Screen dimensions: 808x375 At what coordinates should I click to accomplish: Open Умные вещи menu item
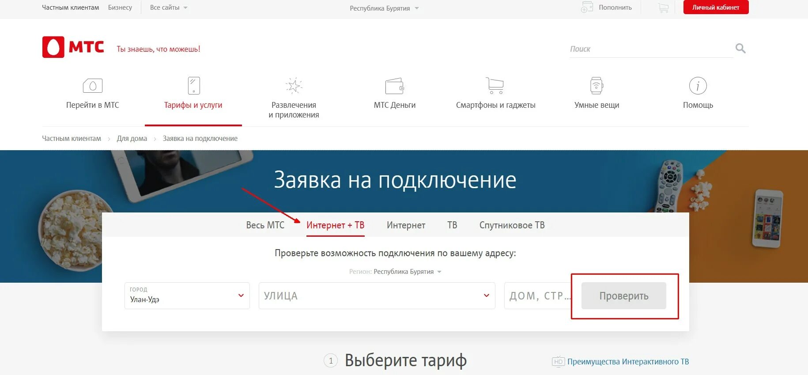(597, 105)
